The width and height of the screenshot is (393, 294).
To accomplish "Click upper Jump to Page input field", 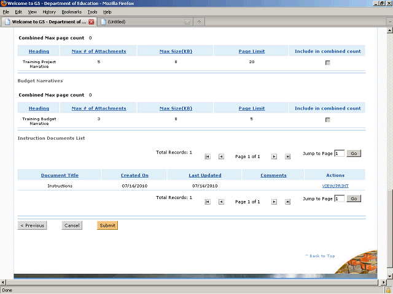I will click(340, 153).
